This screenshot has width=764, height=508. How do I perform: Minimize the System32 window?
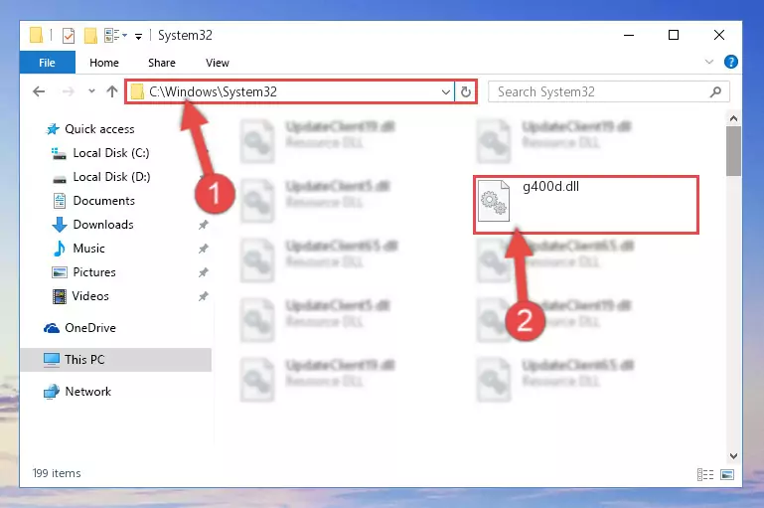(x=629, y=35)
